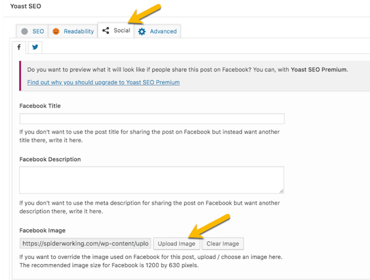Click the orange readability face icon
This screenshot has width=370, height=280.
pyautogui.click(x=56, y=31)
